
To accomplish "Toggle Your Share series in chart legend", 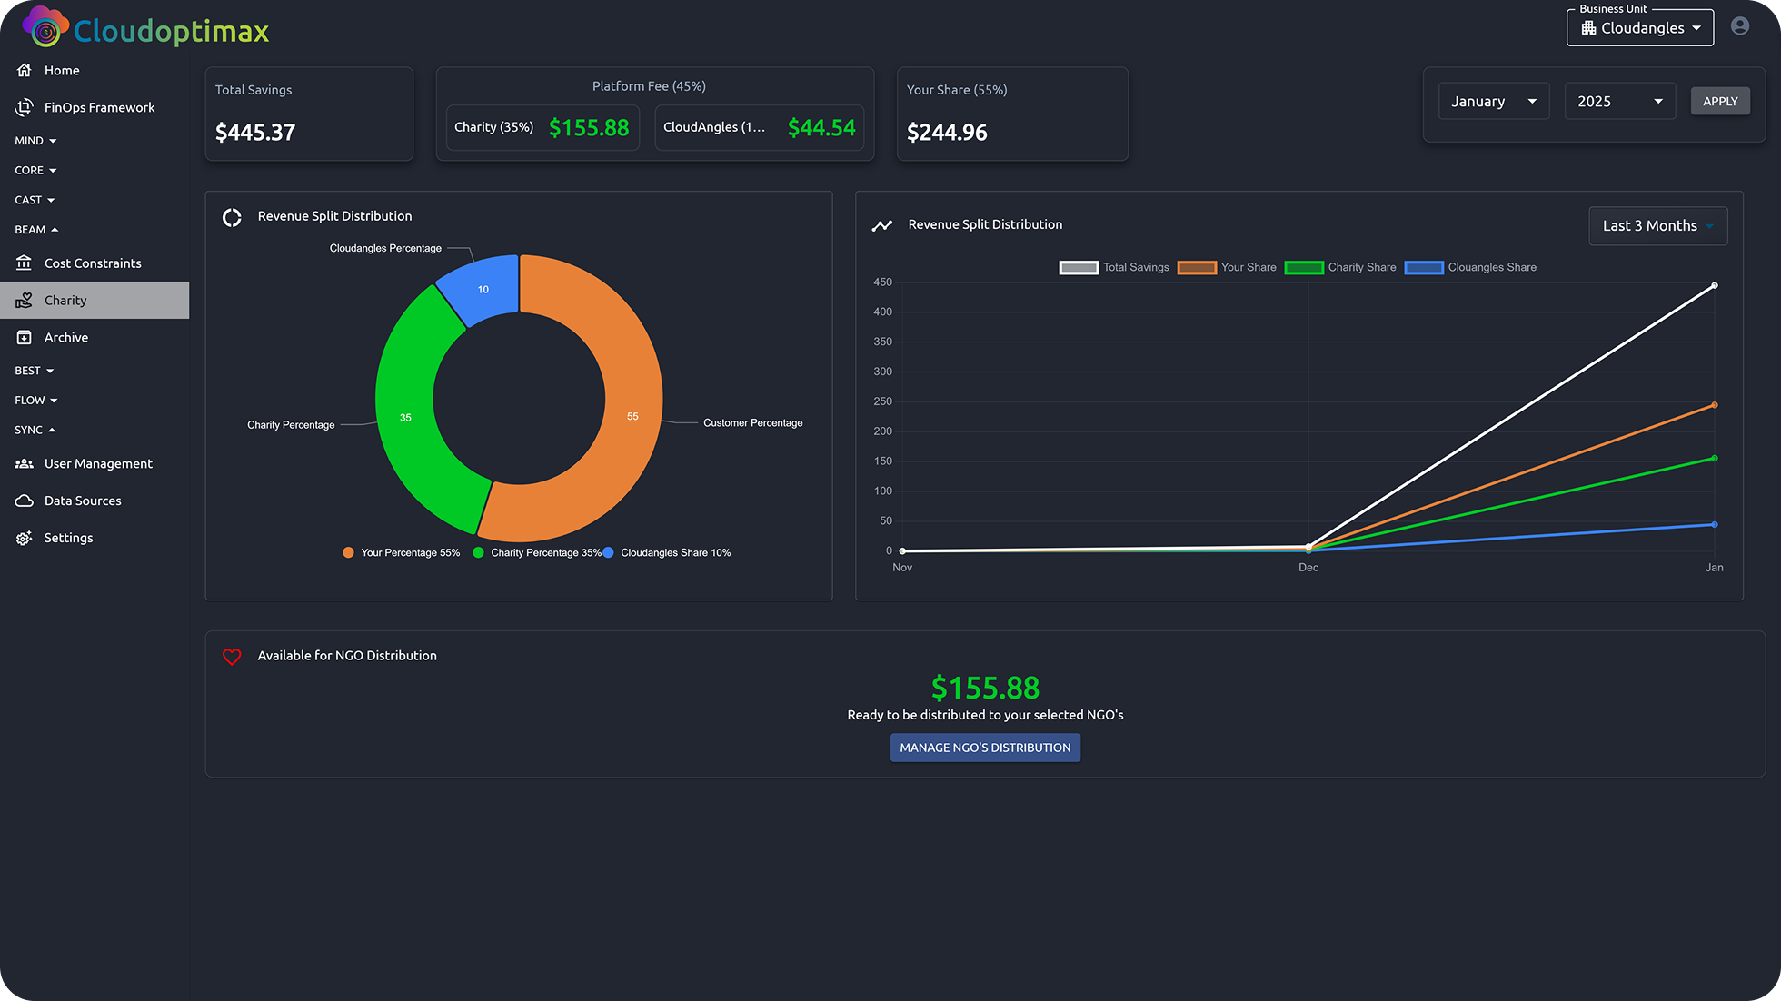I will 1227,268.
